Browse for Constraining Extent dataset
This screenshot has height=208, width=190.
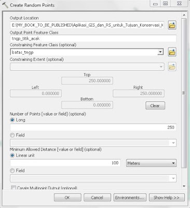(172, 67)
